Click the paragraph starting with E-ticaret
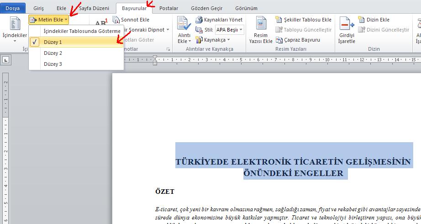Image resolution: width=421 pixels, height=224 pixels. (x=288, y=214)
